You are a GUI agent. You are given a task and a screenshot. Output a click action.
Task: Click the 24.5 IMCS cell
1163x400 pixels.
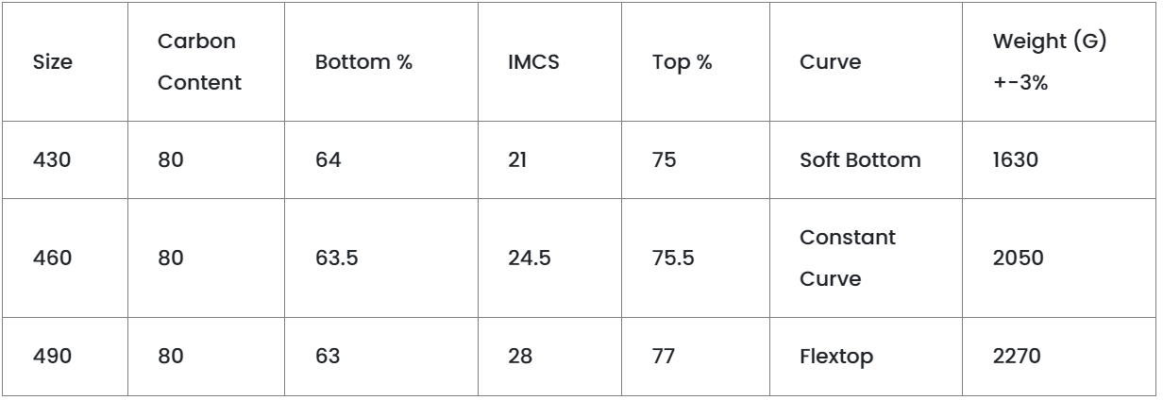click(530, 258)
